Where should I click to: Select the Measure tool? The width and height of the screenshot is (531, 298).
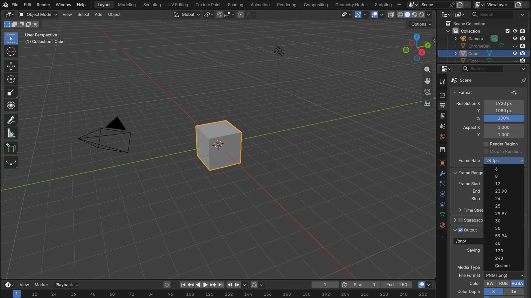11,133
